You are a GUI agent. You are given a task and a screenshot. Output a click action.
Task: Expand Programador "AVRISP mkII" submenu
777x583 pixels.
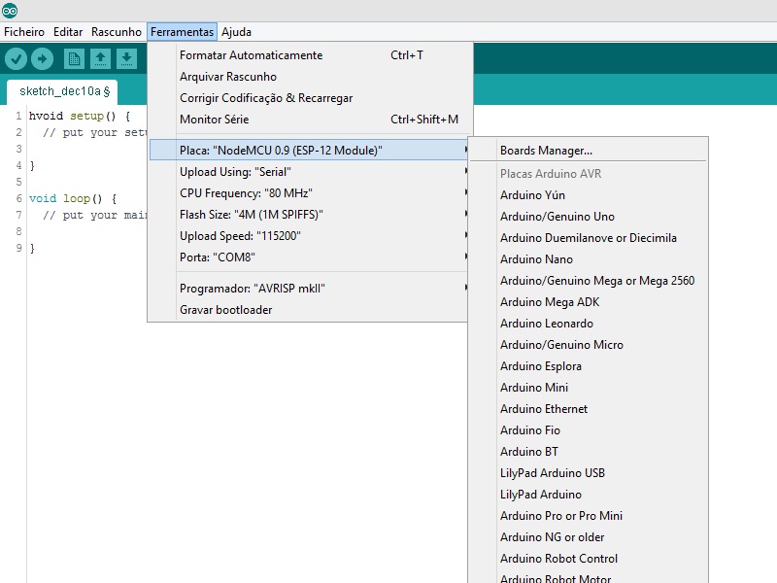tap(309, 288)
